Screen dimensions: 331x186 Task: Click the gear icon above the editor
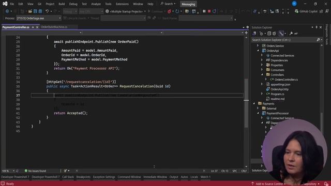pos(247,27)
